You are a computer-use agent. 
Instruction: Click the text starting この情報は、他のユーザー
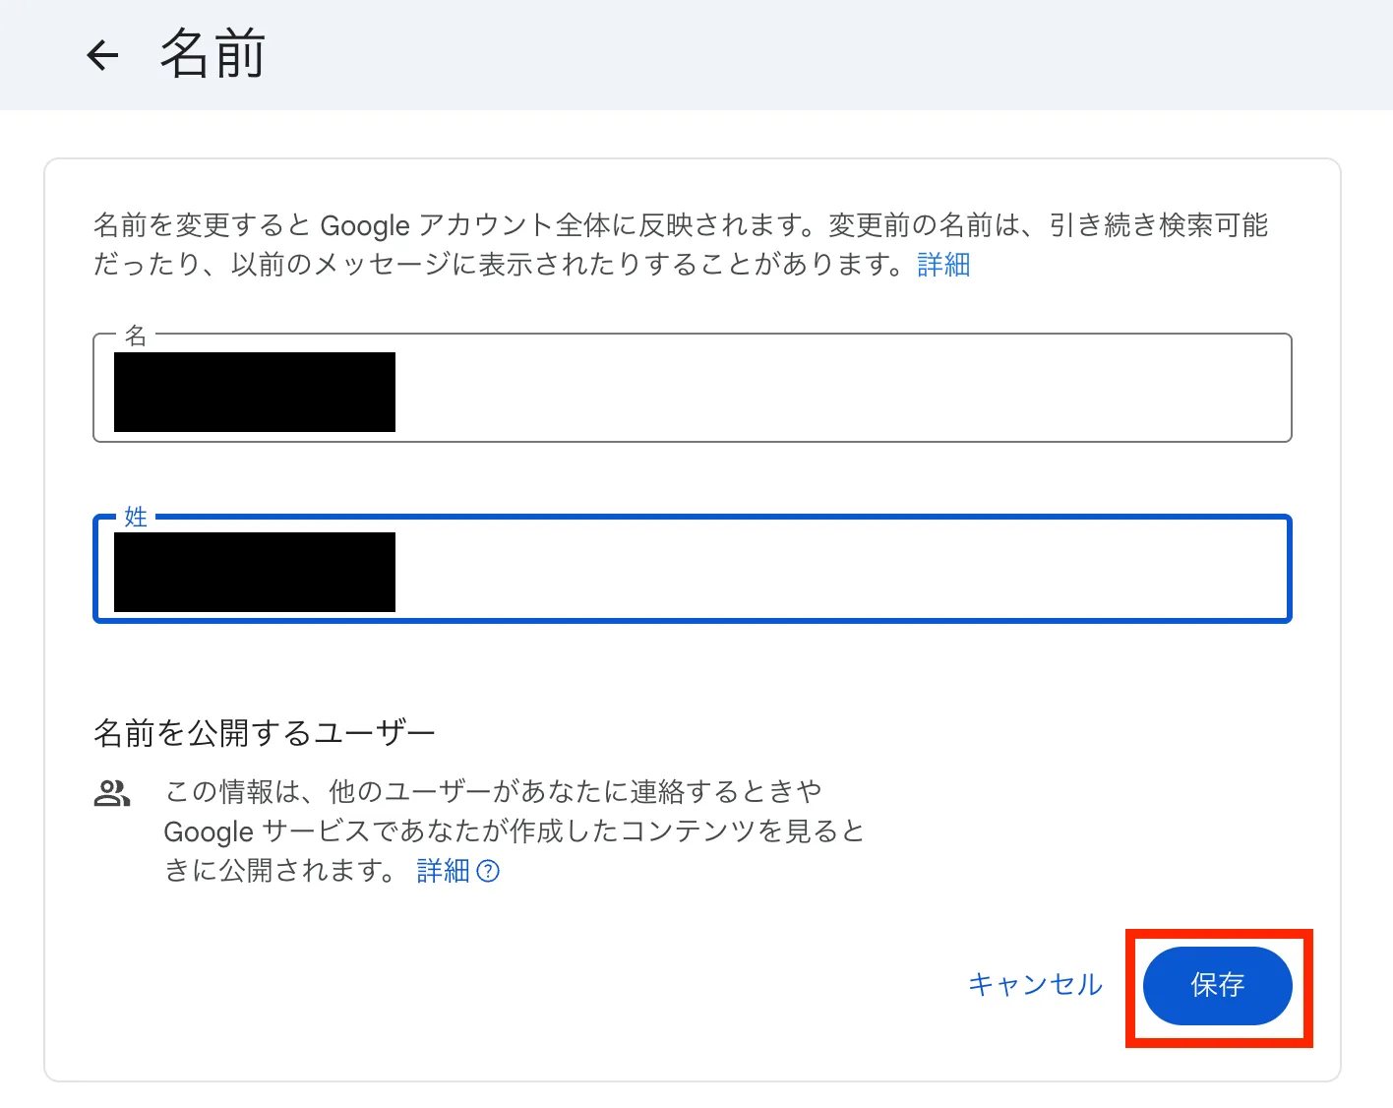point(514,831)
